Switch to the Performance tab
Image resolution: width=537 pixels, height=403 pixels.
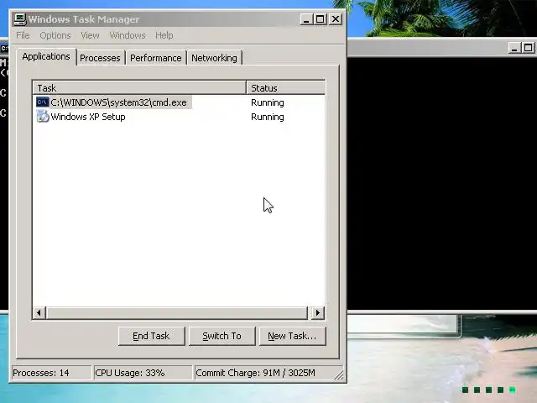click(156, 58)
